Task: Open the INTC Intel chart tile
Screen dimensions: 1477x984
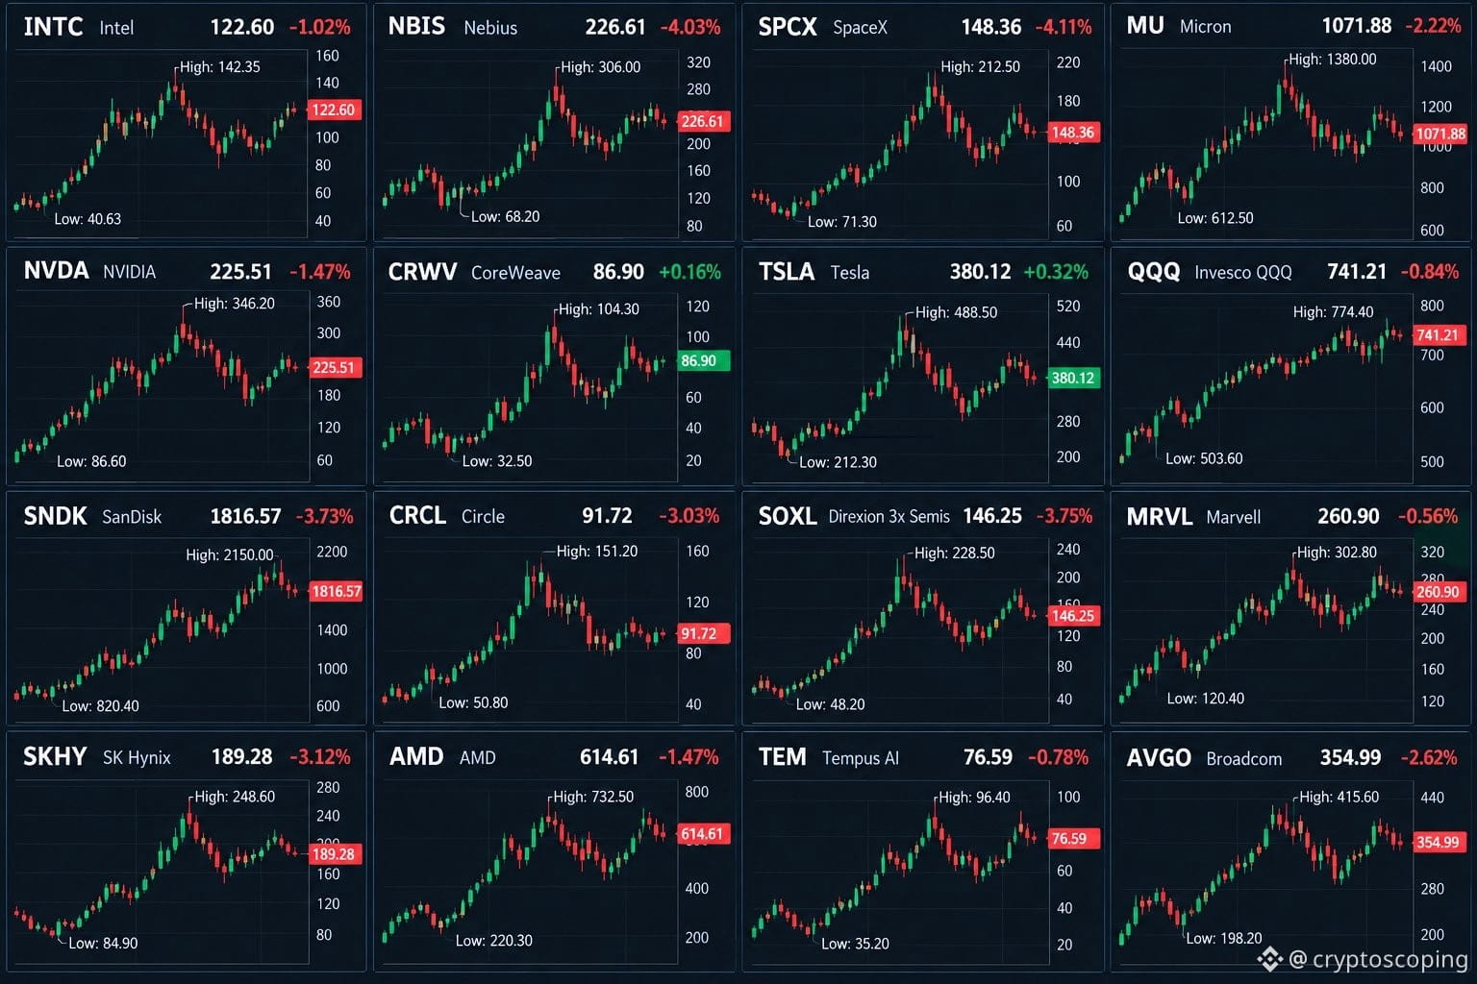Action: (186, 122)
